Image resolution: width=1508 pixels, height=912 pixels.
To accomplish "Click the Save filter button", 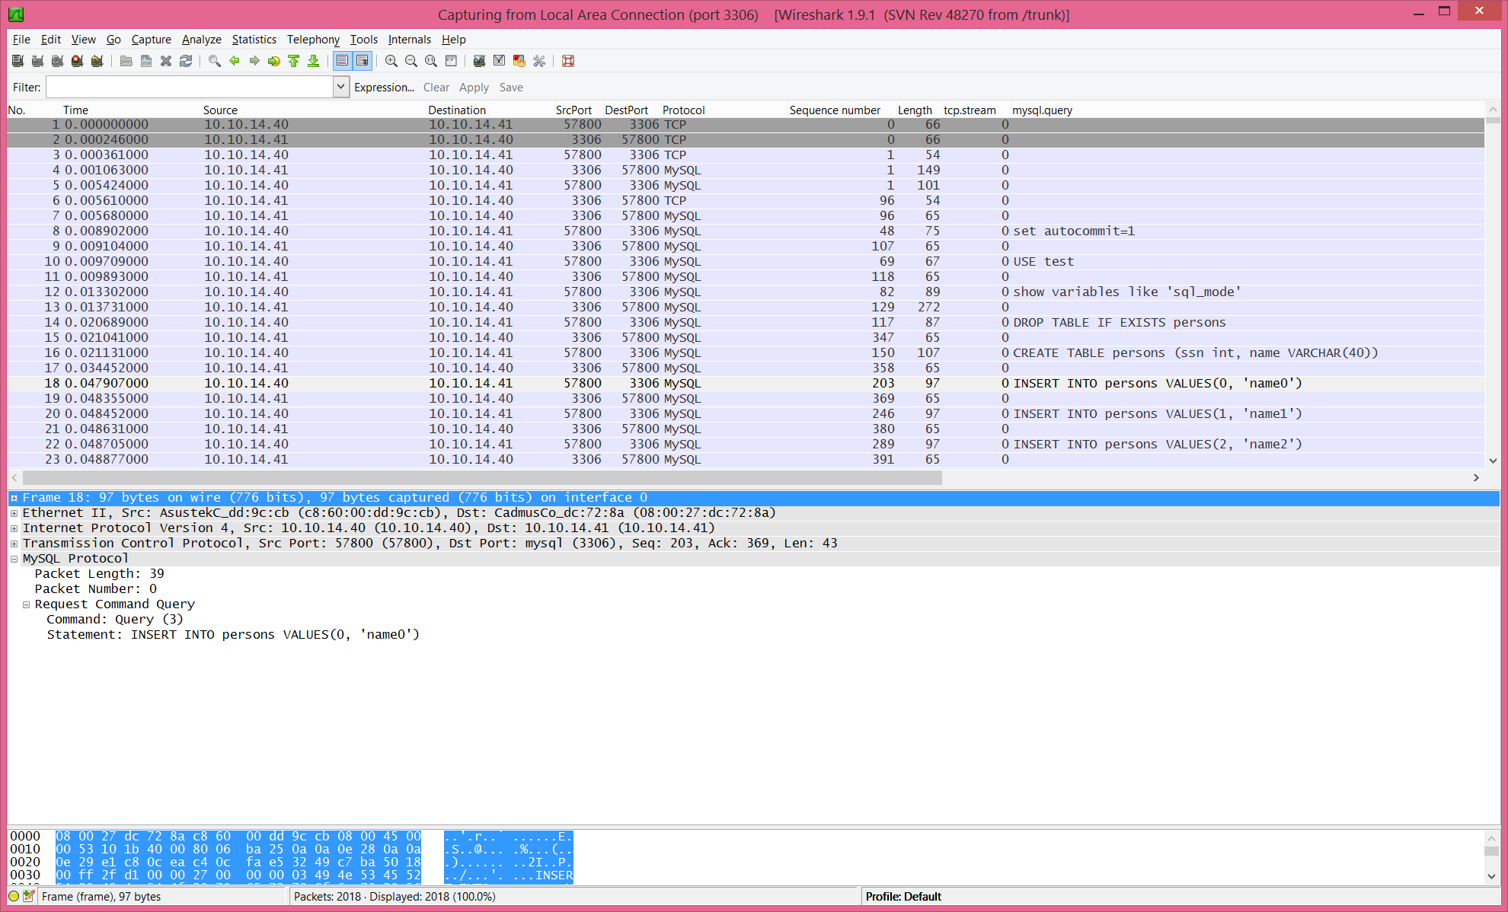I will tap(510, 88).
